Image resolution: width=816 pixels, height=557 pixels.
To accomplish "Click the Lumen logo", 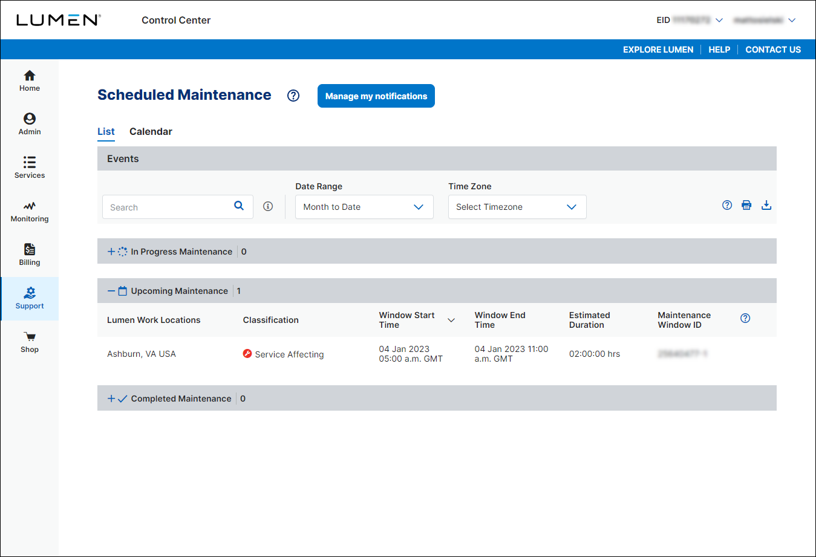I will (x=58, y=20).
